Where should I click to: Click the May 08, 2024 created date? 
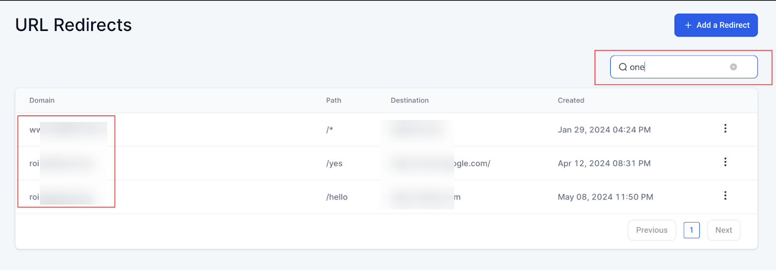point(605,197)
